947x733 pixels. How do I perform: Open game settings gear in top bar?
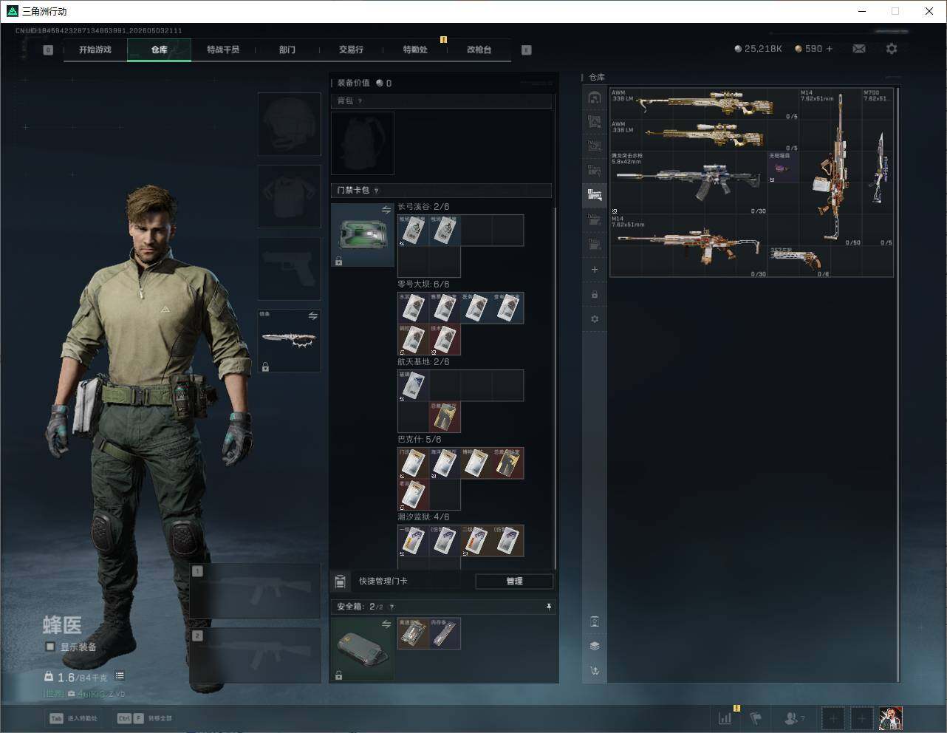[x=892, y=49]
